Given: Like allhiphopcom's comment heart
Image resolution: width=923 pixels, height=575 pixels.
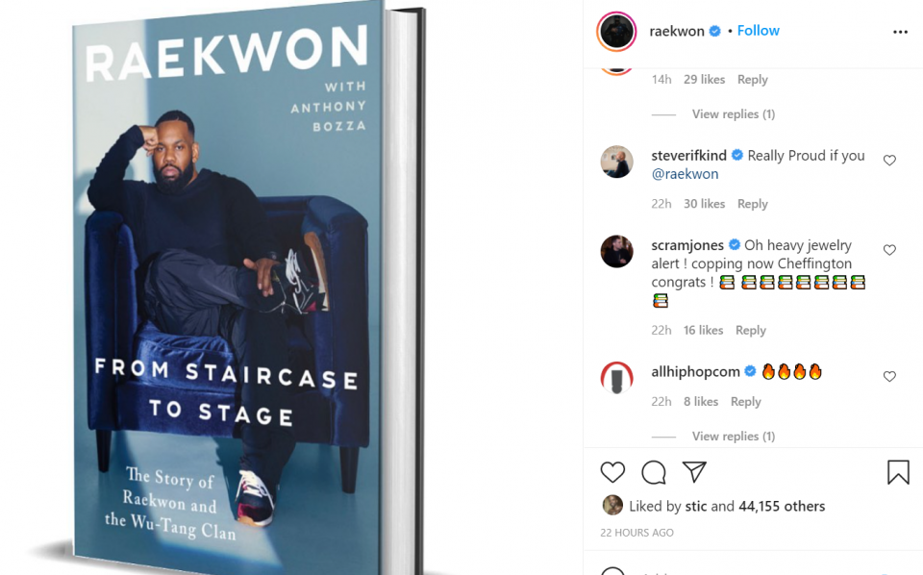Looking at the screenshot, I should [889, 376].
